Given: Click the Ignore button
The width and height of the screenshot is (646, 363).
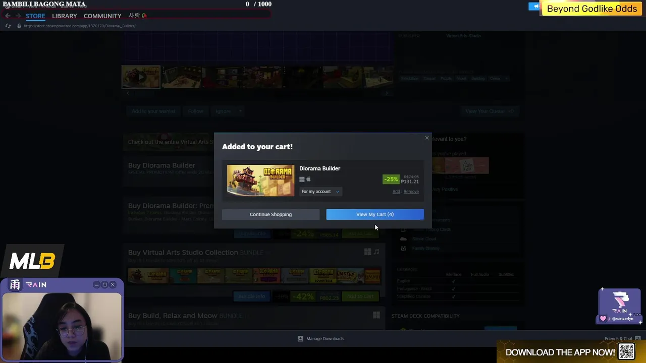Looking at the screenshot, I should [223, 111].
